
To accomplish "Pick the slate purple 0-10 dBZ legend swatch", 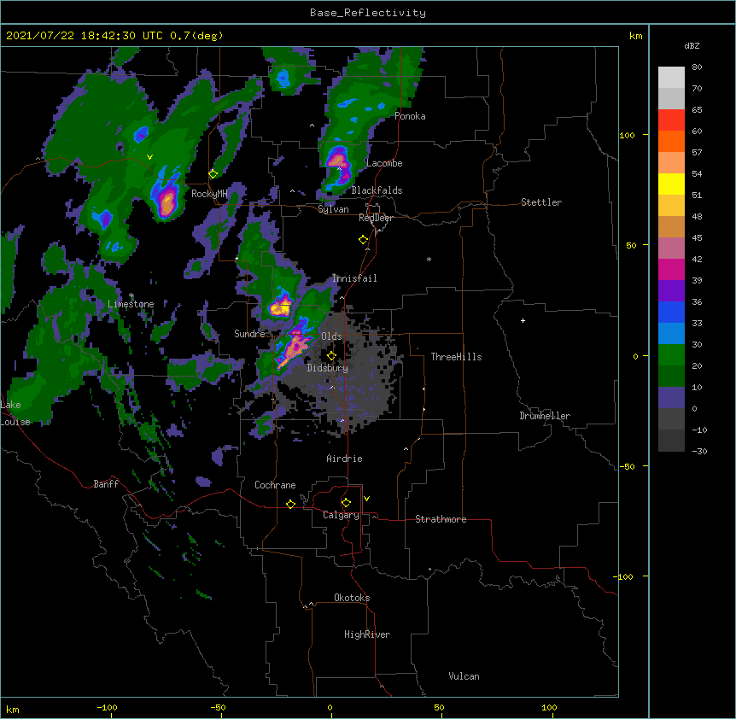I will tap(671, 398).
